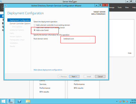The image size is (136, 104).
Task: Go to the Deployment Configuration wizard step
Action: [x=19, y=20]
